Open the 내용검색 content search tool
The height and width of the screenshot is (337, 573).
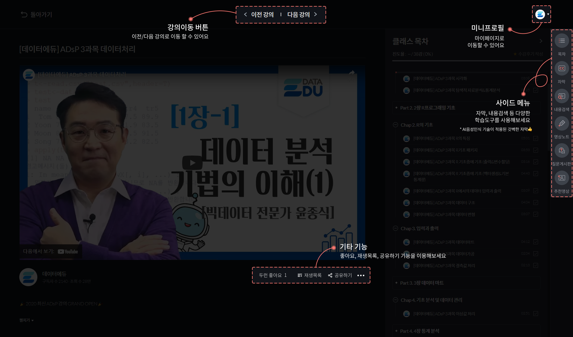point(562,96)
